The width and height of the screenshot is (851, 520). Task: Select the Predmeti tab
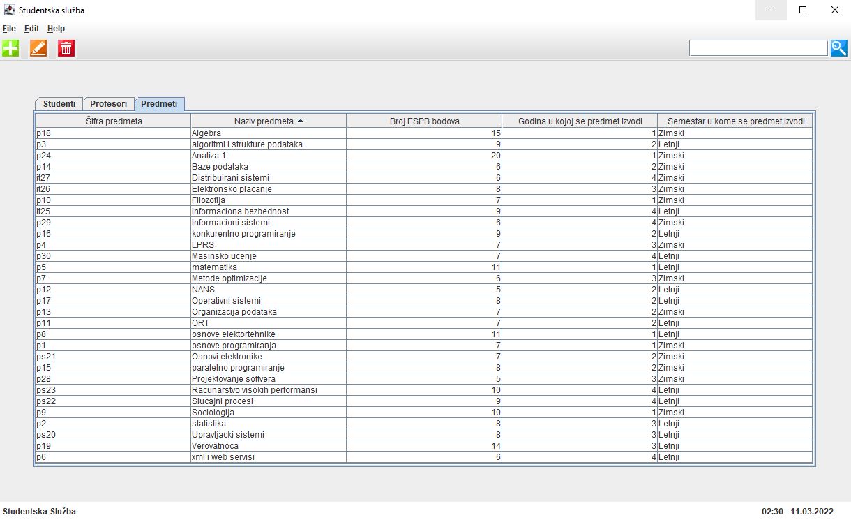tap(159, 103)
